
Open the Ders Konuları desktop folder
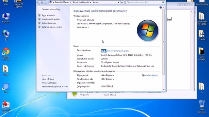click(x=202, y=3)
